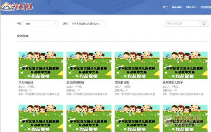211x132 pixels.
Task: Open thumbnail for 国旗的秘密 video
Action: [x=137, y=65]
